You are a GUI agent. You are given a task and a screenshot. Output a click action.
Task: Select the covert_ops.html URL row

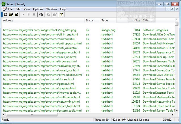pyautogui.click(x=88, y=70)
